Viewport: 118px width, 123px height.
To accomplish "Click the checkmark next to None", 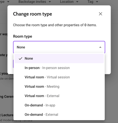I will click(x=20, y=58).
